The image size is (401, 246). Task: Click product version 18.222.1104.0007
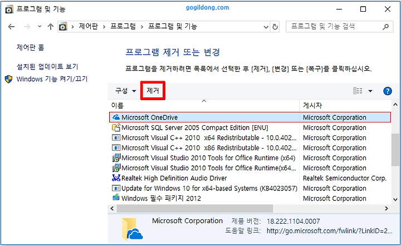pyautogui.click(x=294, y=221)
